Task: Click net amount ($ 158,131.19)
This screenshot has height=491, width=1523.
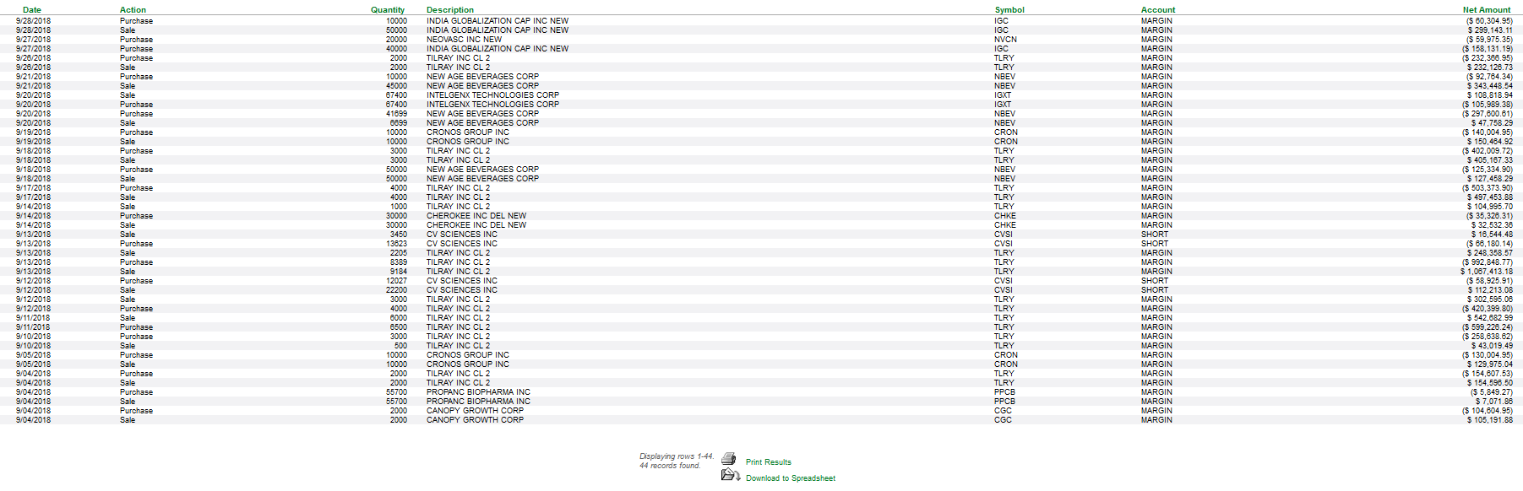Action: pyautogui.click(x=1488, y=49)
